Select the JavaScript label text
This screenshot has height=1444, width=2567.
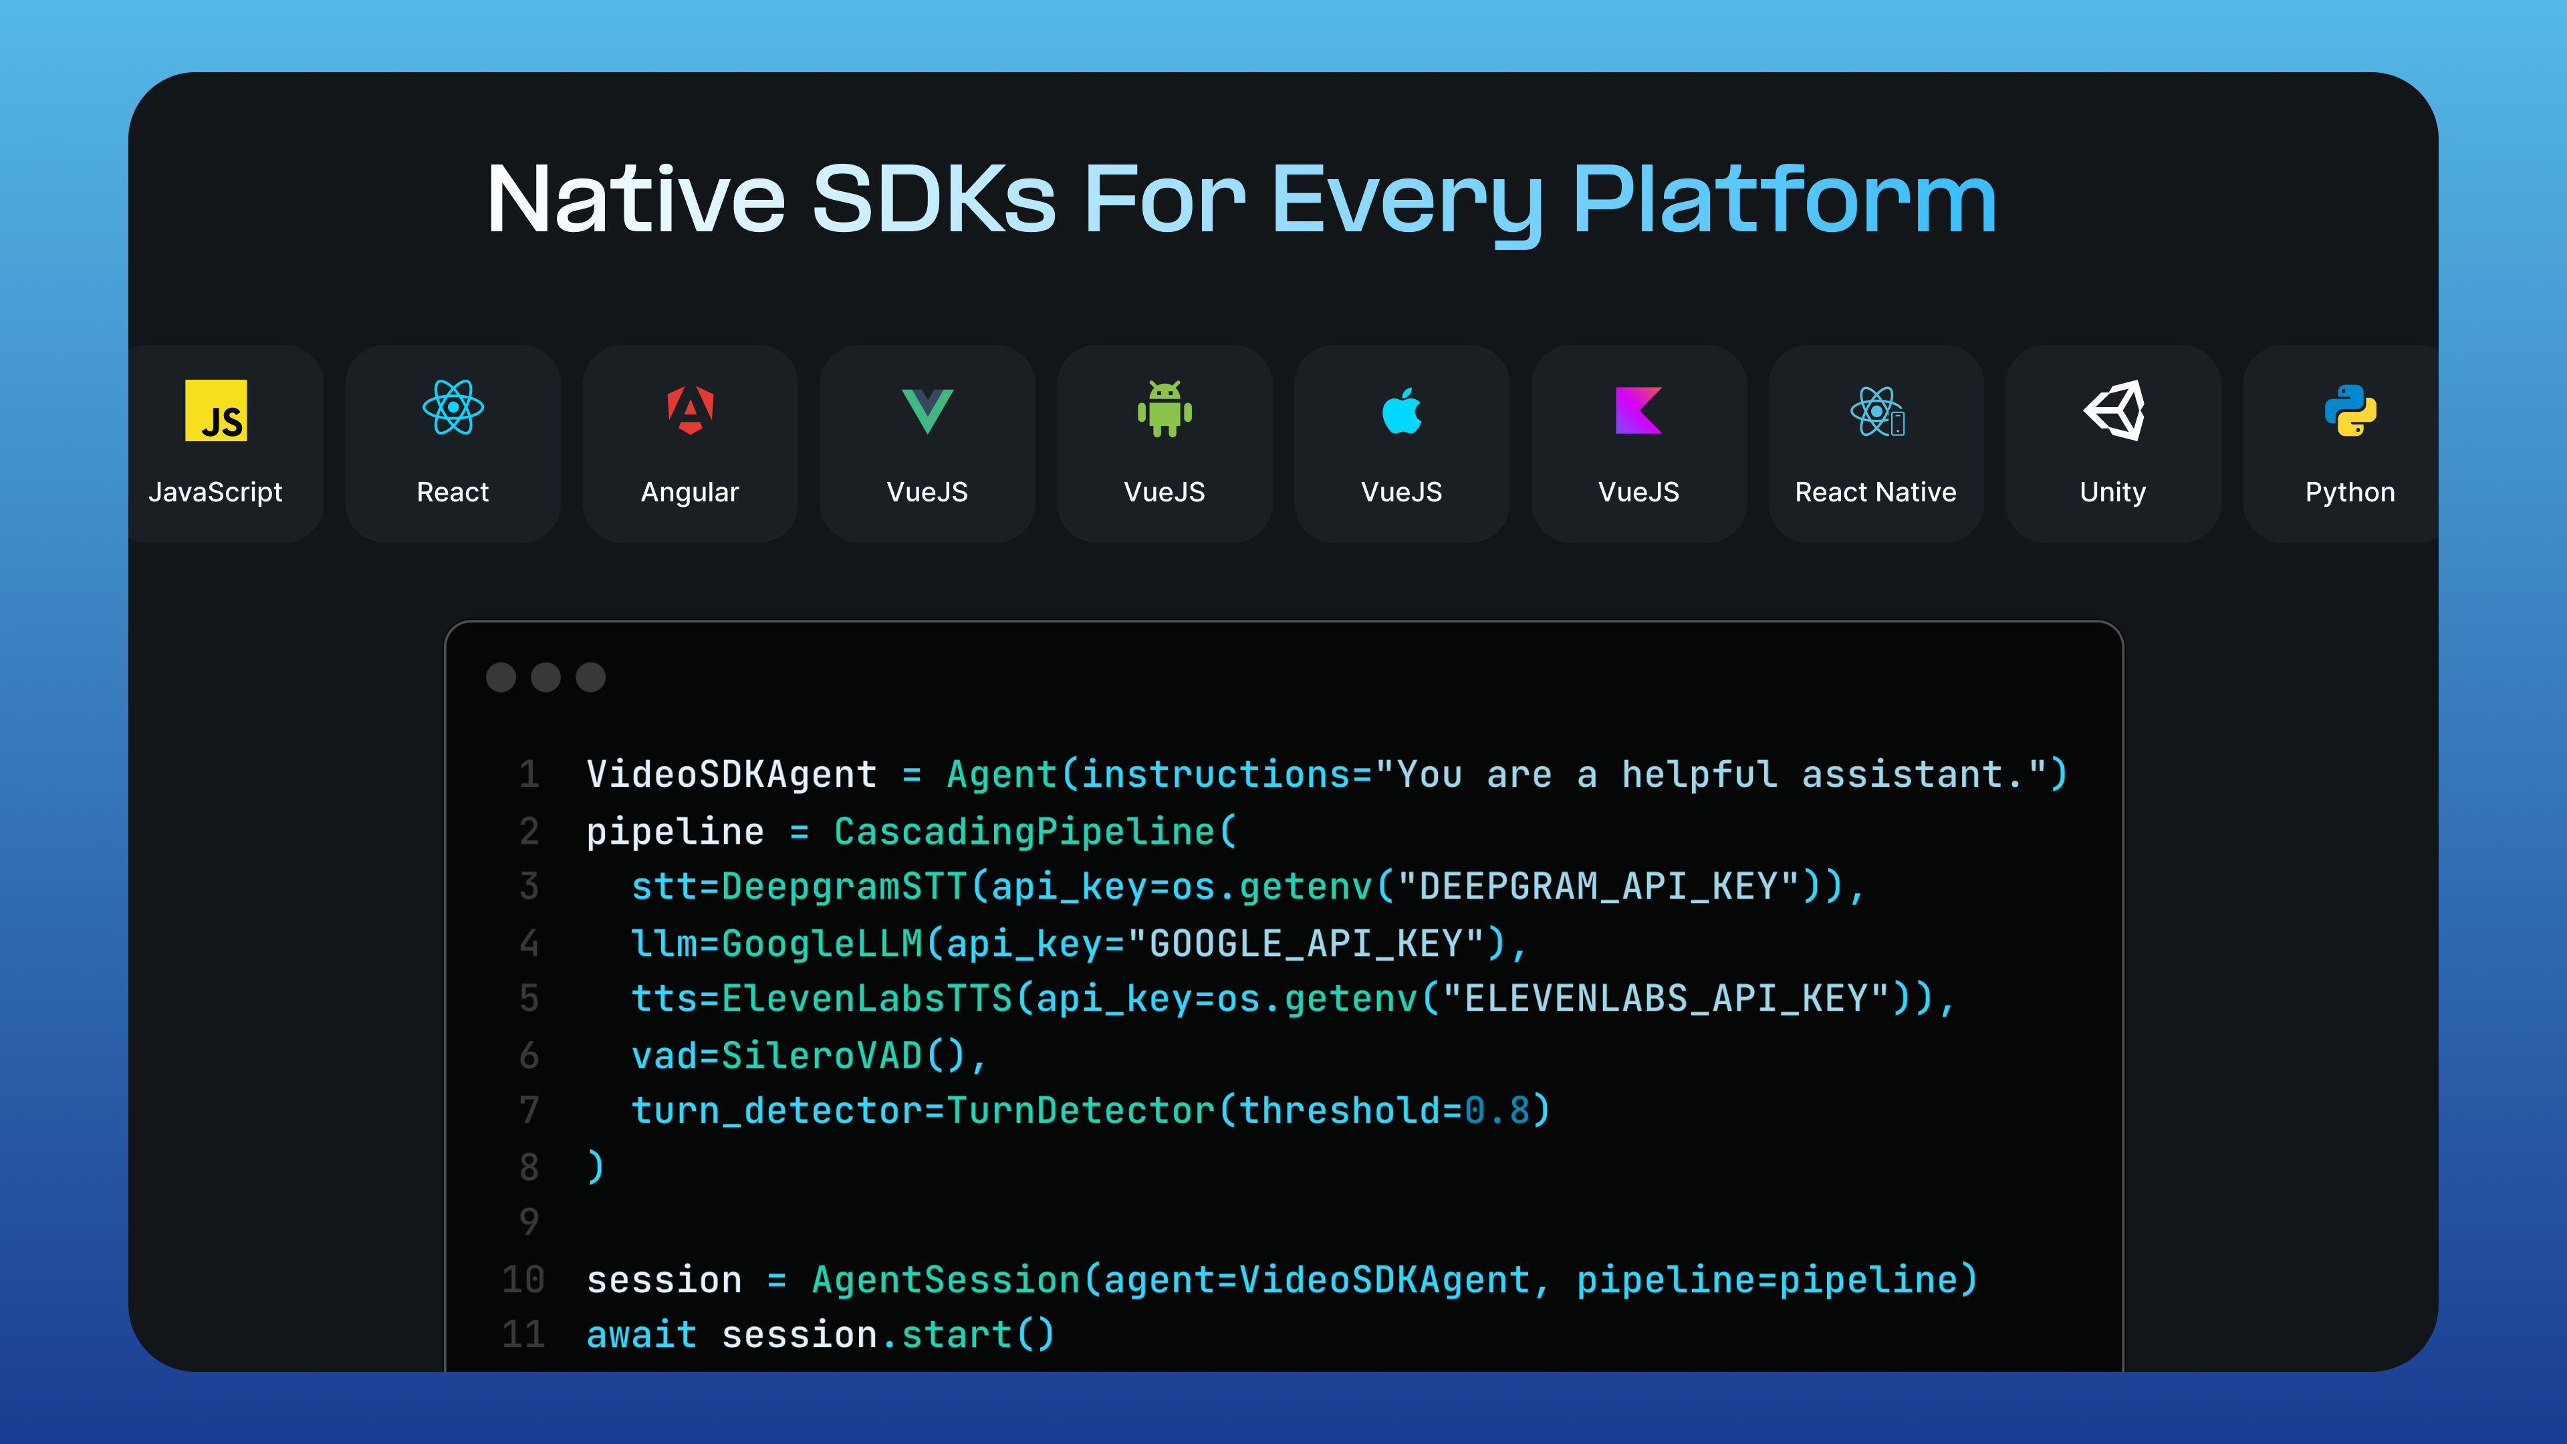[215, 492]
